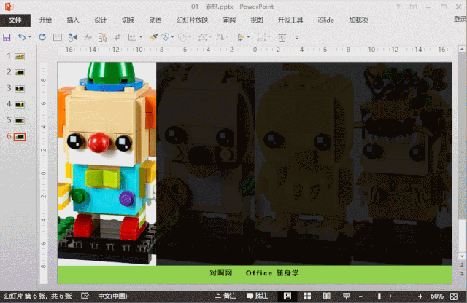The height and width of the screenshot is (303, 467).
Task: Click the edit points icon
Action: (x=203, y=37)
